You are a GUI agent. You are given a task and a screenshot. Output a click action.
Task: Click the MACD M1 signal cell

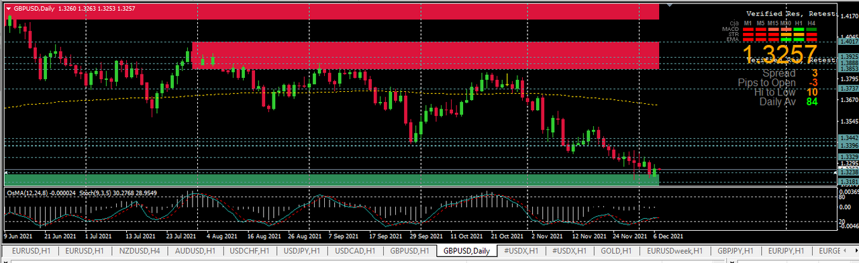pos(748,30)
